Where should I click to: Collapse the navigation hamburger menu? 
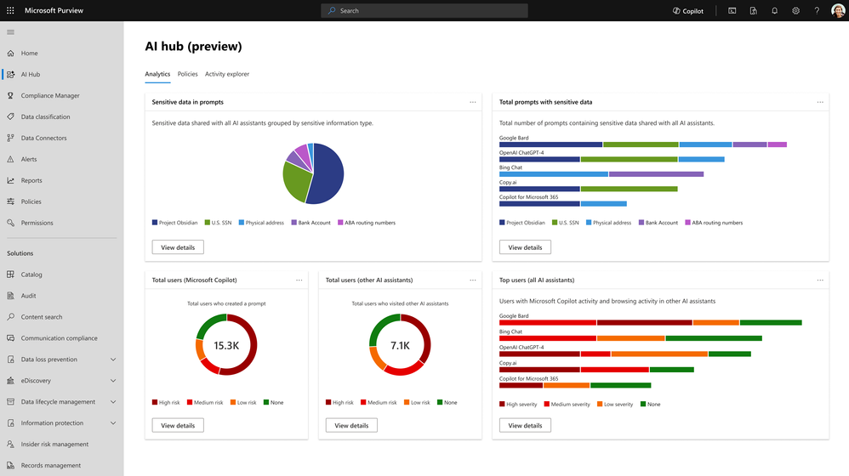pyautogui.click(x=10, y=32)
